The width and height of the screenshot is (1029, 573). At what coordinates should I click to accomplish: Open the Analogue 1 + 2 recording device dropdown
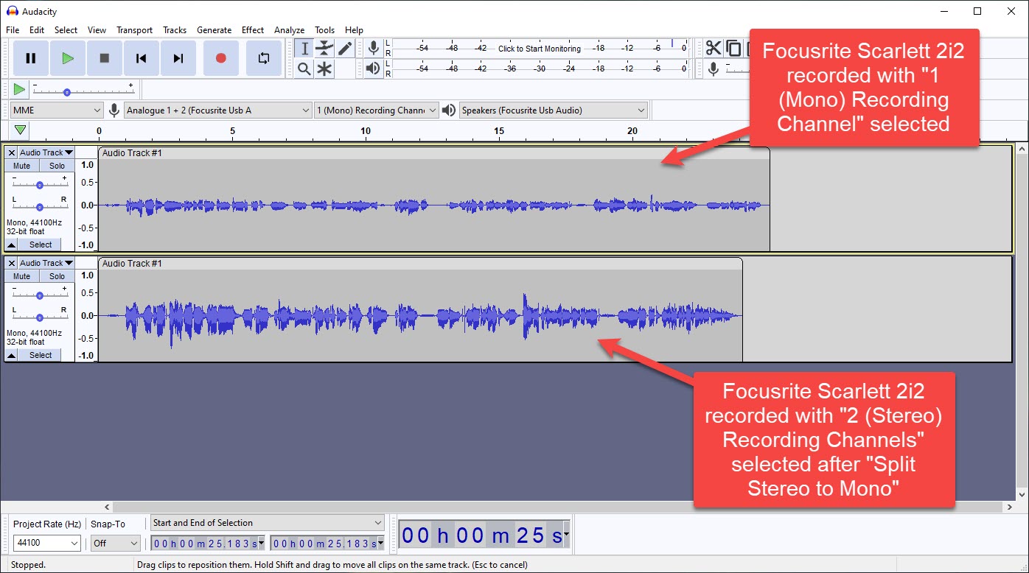coord(218,110)
